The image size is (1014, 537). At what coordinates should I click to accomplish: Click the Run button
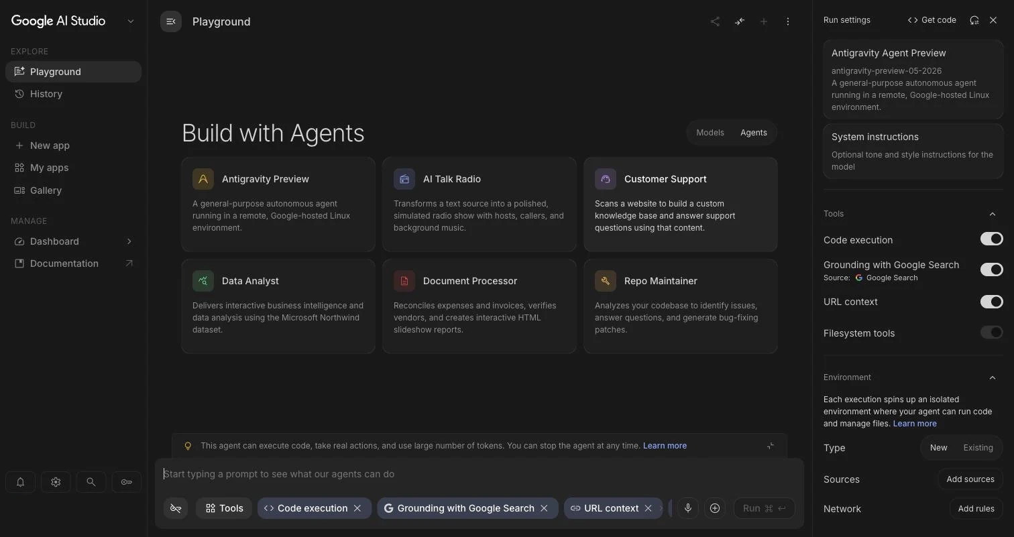pos(764,508)
